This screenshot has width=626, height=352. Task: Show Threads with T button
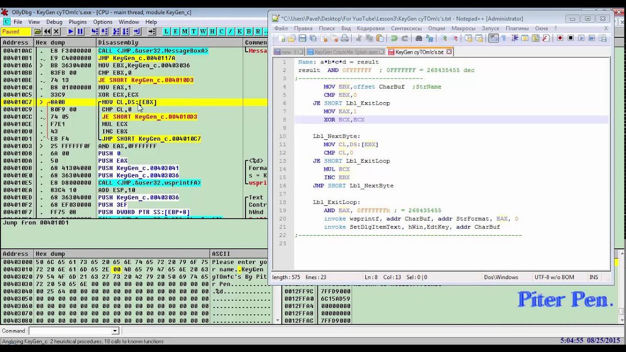(194, 31)
